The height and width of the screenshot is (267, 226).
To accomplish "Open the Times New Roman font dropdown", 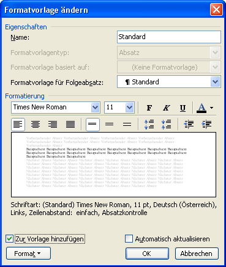I will [95, 108].
